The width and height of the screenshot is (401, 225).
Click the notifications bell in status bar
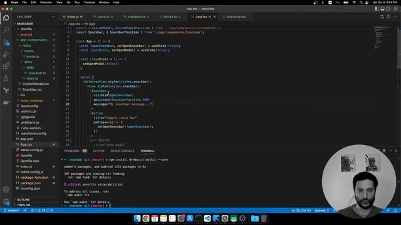[395, 211]
